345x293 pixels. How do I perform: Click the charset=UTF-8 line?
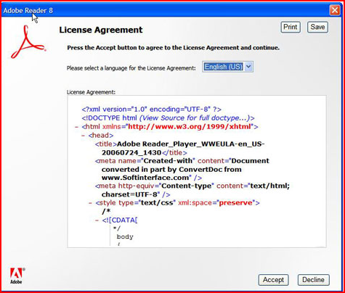coord(136,194)
